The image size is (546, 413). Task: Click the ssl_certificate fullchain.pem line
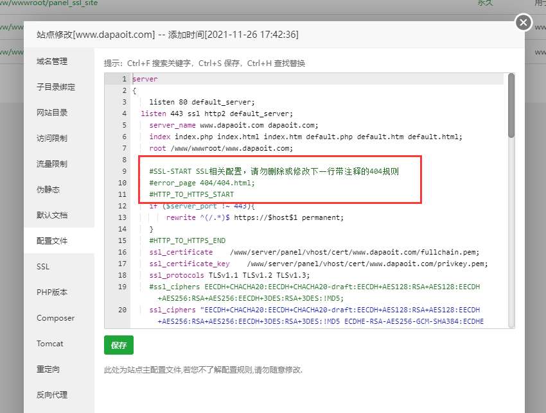click(x=315, y=252)
